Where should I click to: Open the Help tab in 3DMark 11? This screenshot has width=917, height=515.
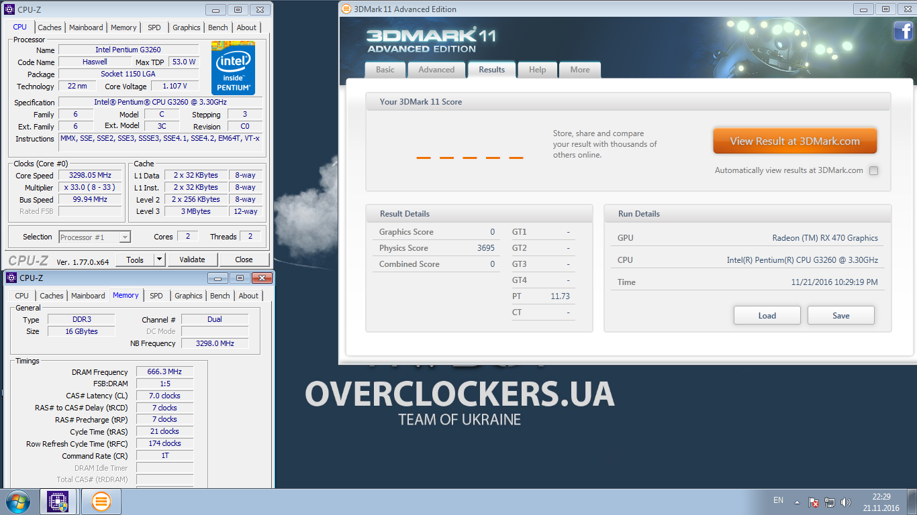537,70
